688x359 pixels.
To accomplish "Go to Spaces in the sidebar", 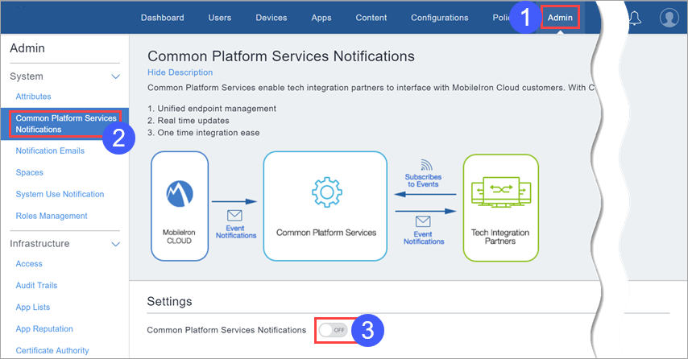I will coord(29,173).
